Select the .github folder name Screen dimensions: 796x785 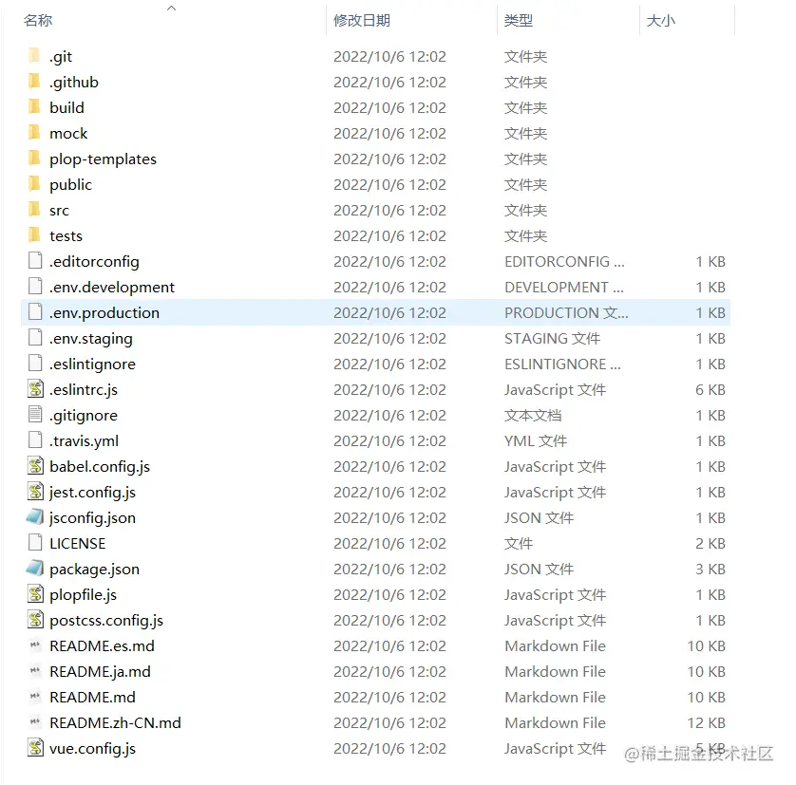point(73,83)
